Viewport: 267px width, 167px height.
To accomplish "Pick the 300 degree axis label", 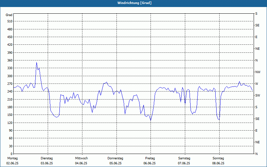I will pyautogui.click(x=10, y=76).
